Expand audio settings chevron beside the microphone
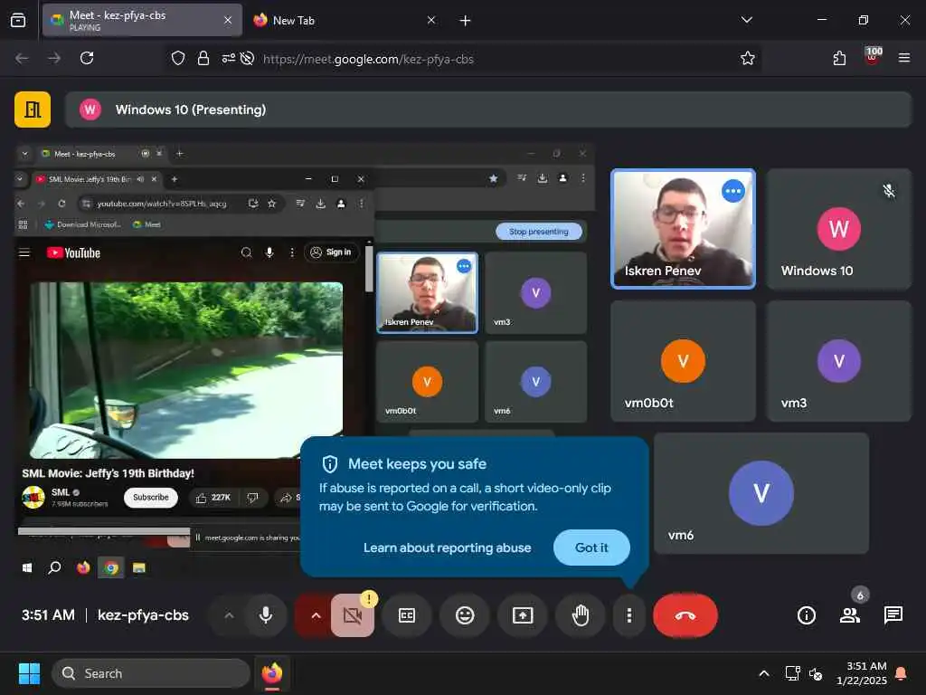This screenshot has width=926, height=695. coord(229,615)
